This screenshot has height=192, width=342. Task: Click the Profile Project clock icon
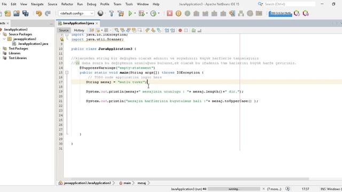[x=153, y=13]
